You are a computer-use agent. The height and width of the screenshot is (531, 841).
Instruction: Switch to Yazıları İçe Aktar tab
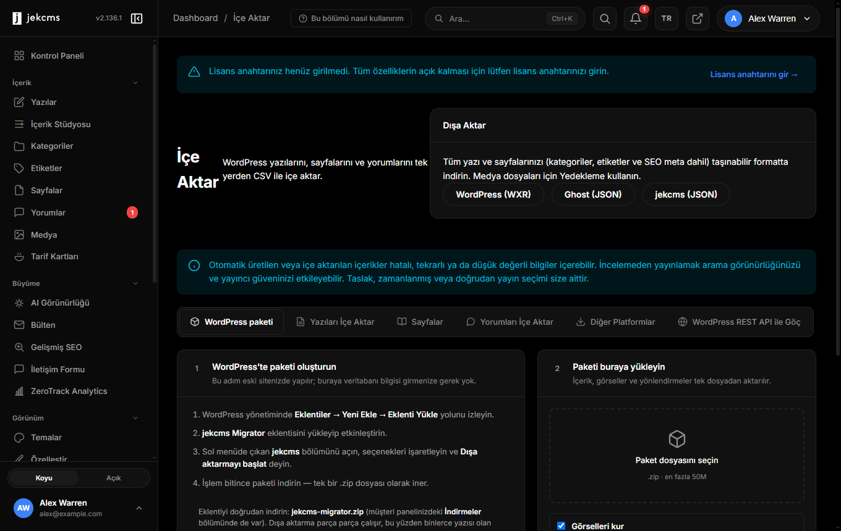335,322
